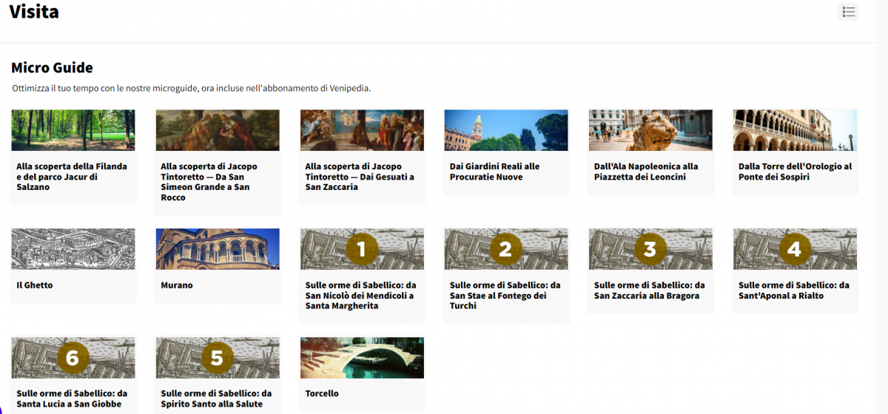Screen dimensions: 888x414
Task: Open the Sabellico number 2 badge image
Action: [506, 249]
